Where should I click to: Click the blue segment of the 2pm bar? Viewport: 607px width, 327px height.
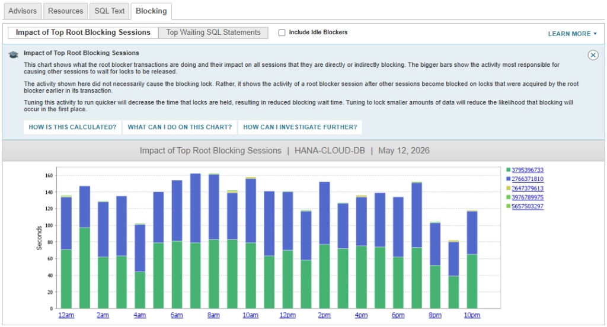tap(324, 213)
